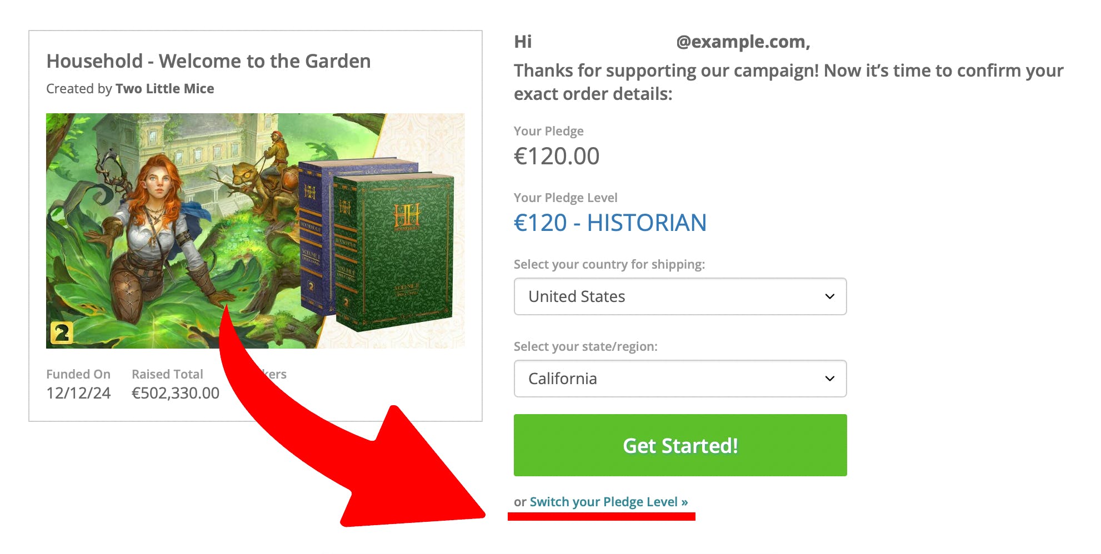Viewport: 1101px width, 554px height.
Task: Click the chevron arrow in state/region selector
Action: tap(830, 379)
